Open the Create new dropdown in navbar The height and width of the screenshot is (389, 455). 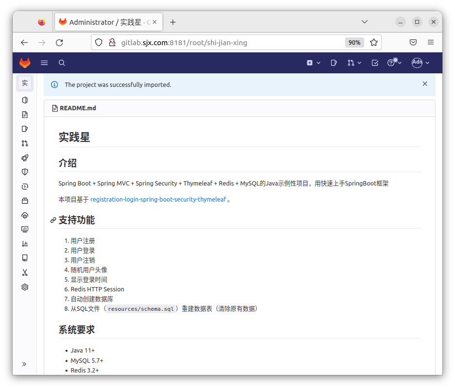point(314,63)
